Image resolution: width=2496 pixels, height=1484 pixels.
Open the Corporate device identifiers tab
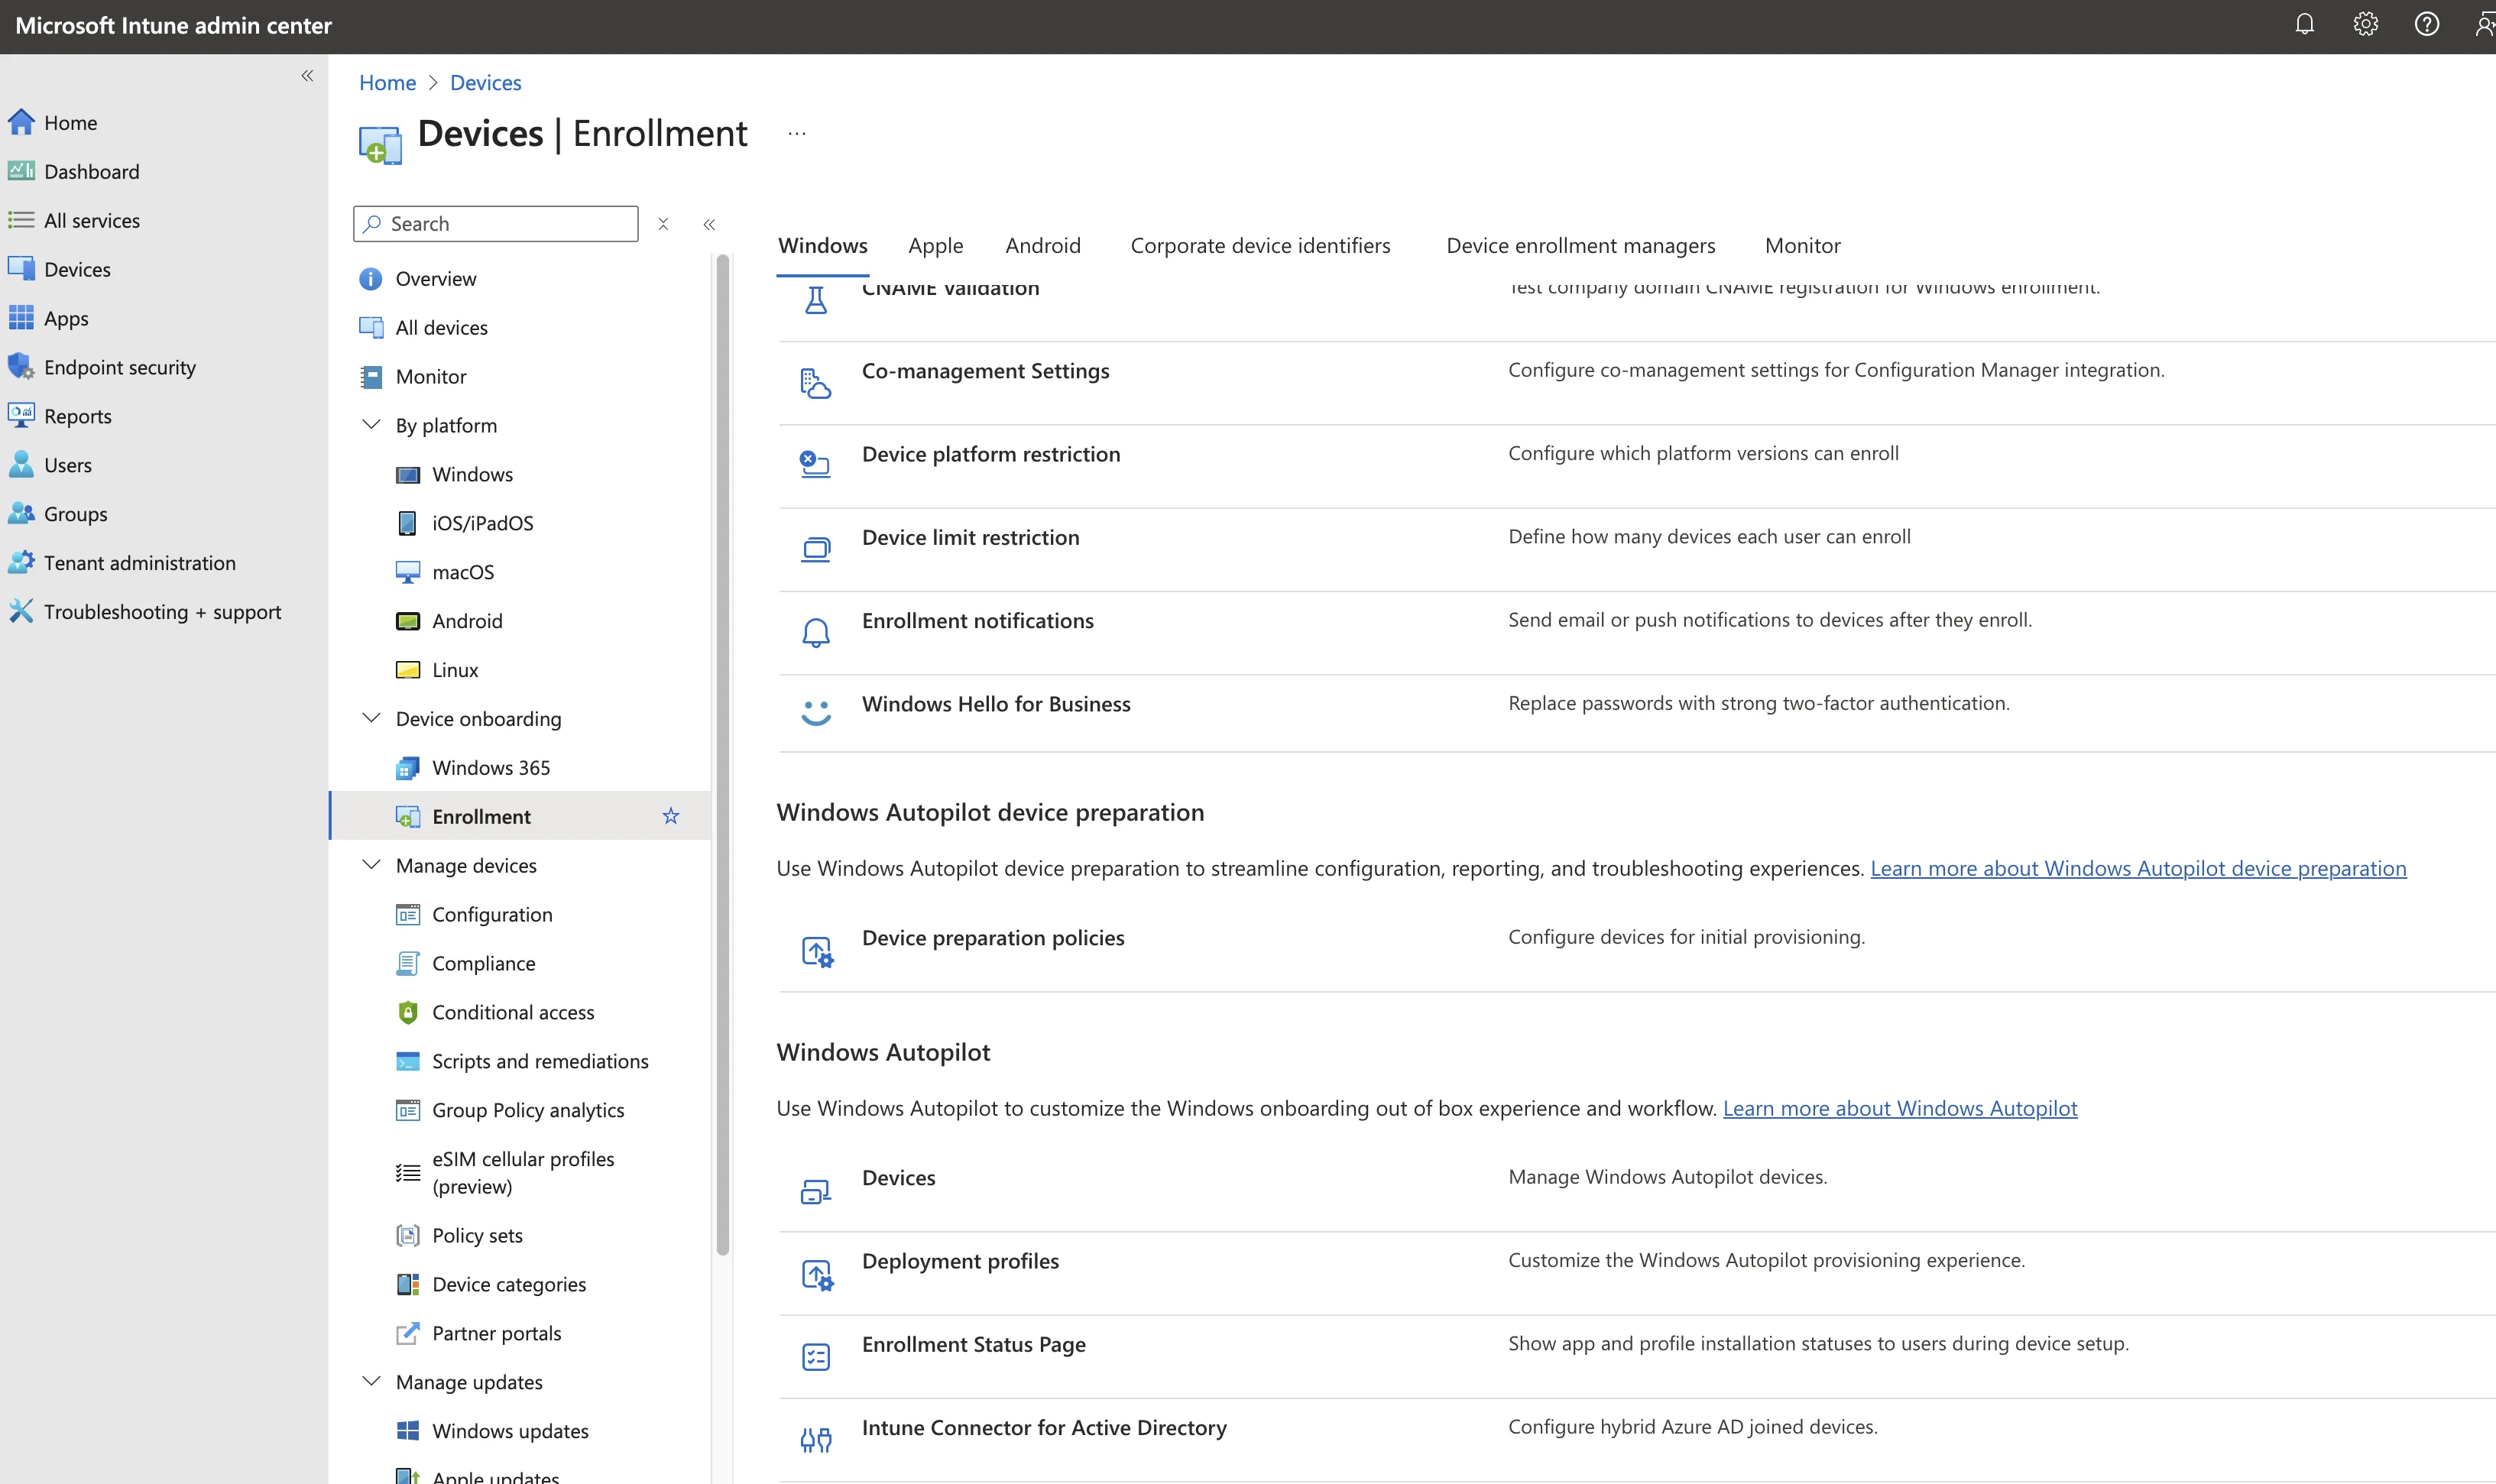coord(1260,245)
